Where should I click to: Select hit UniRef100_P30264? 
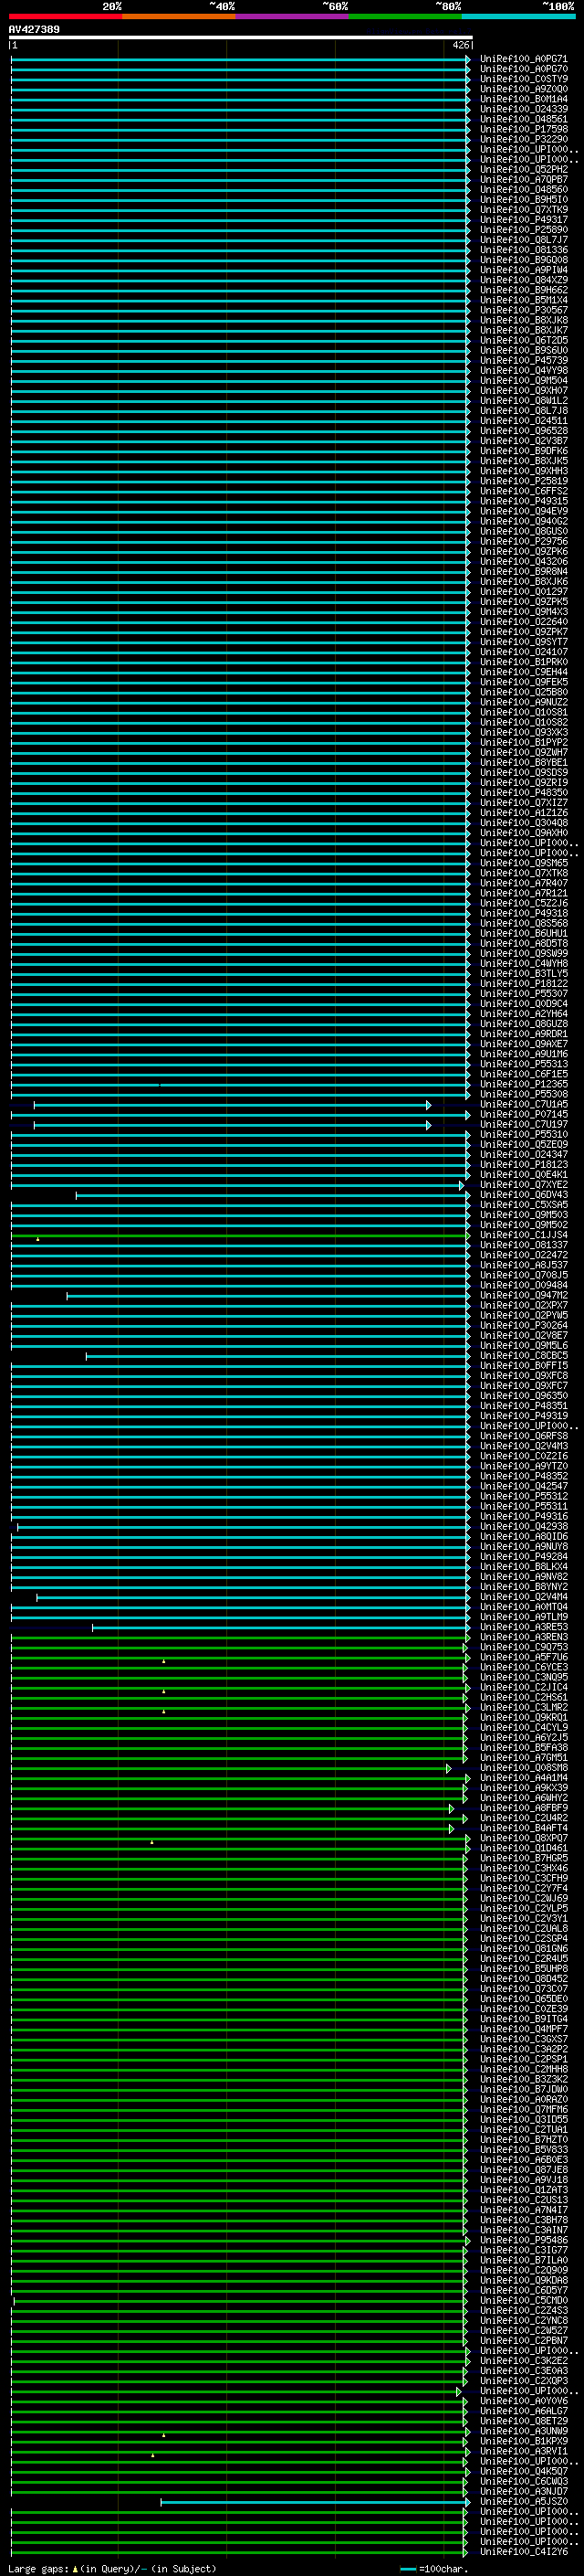[x=524, y=1325]
